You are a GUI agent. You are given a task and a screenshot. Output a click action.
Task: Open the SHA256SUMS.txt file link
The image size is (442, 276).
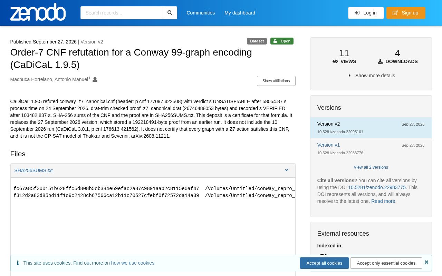[x=33, y=170]
